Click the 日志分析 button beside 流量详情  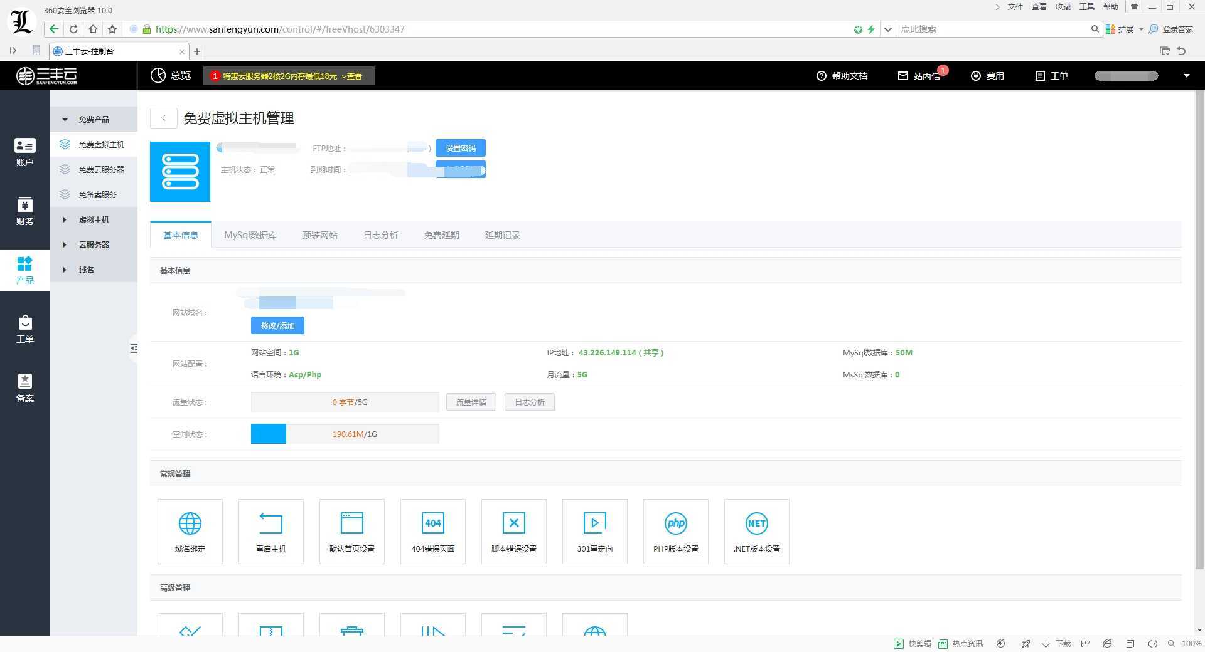tap(530, 402)
